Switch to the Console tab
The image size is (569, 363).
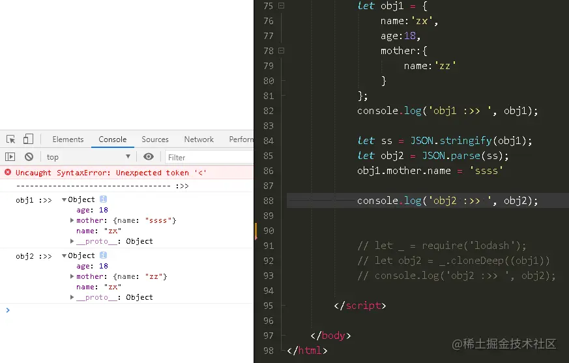pos(113,139)
